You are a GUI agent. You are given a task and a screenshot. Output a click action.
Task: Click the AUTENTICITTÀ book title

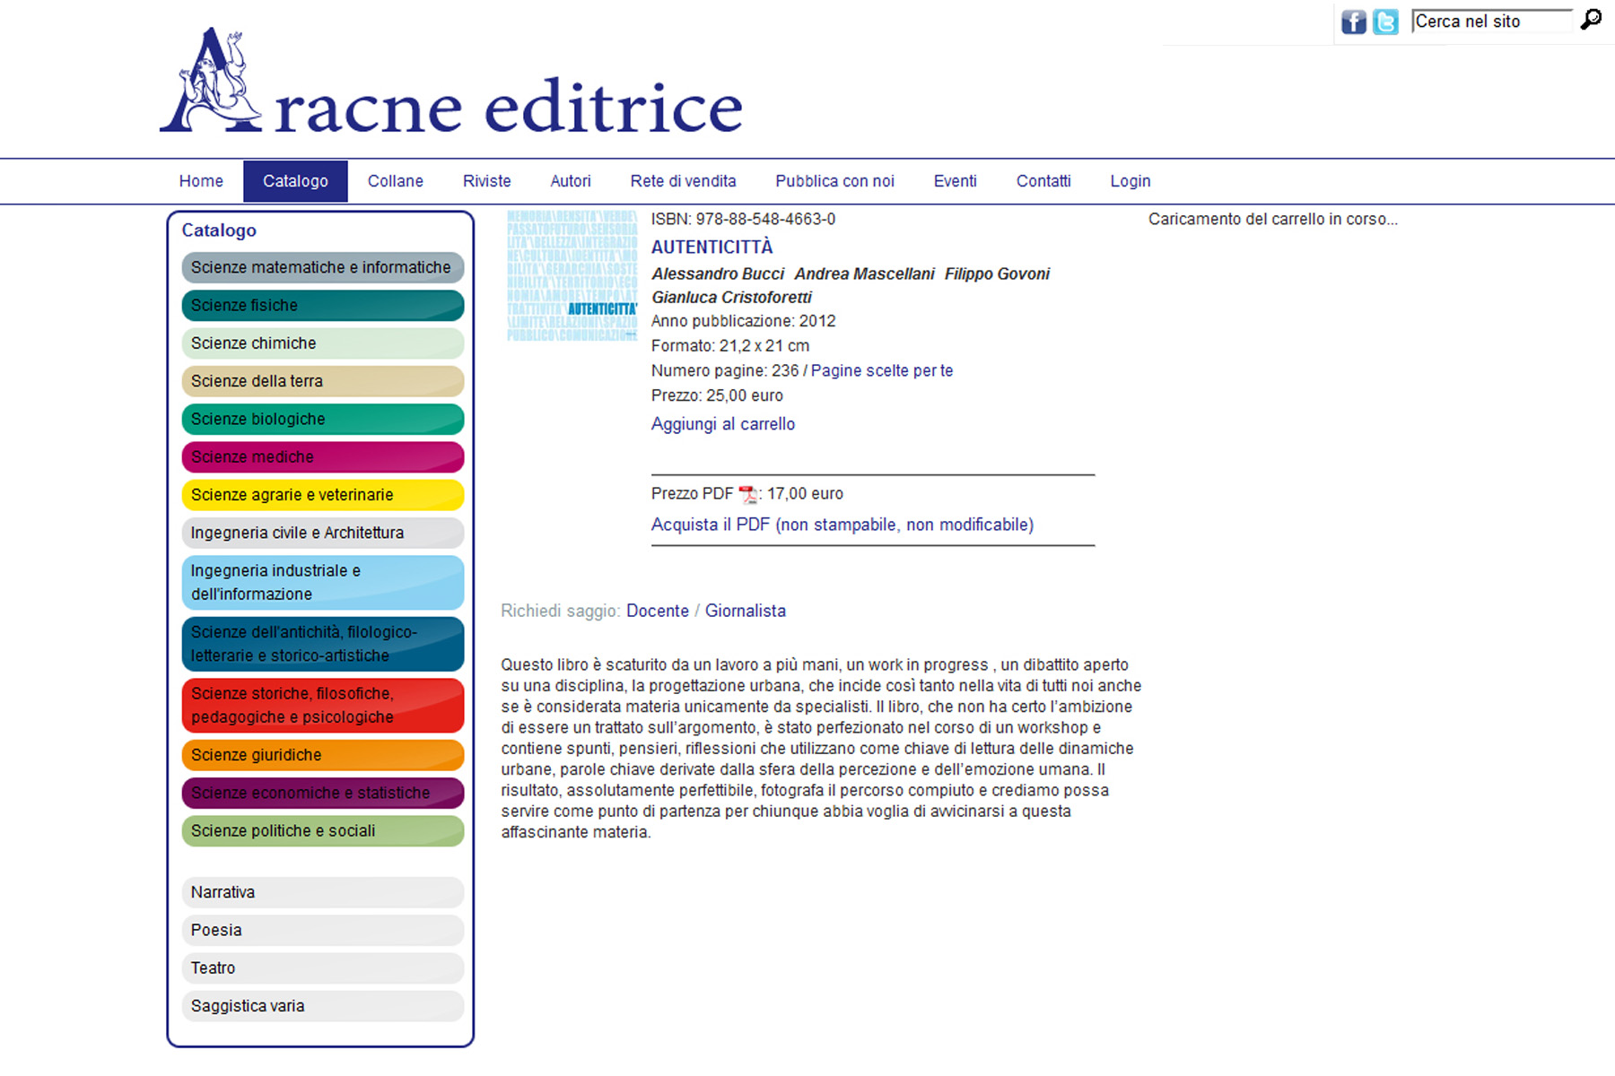[711, 247]
